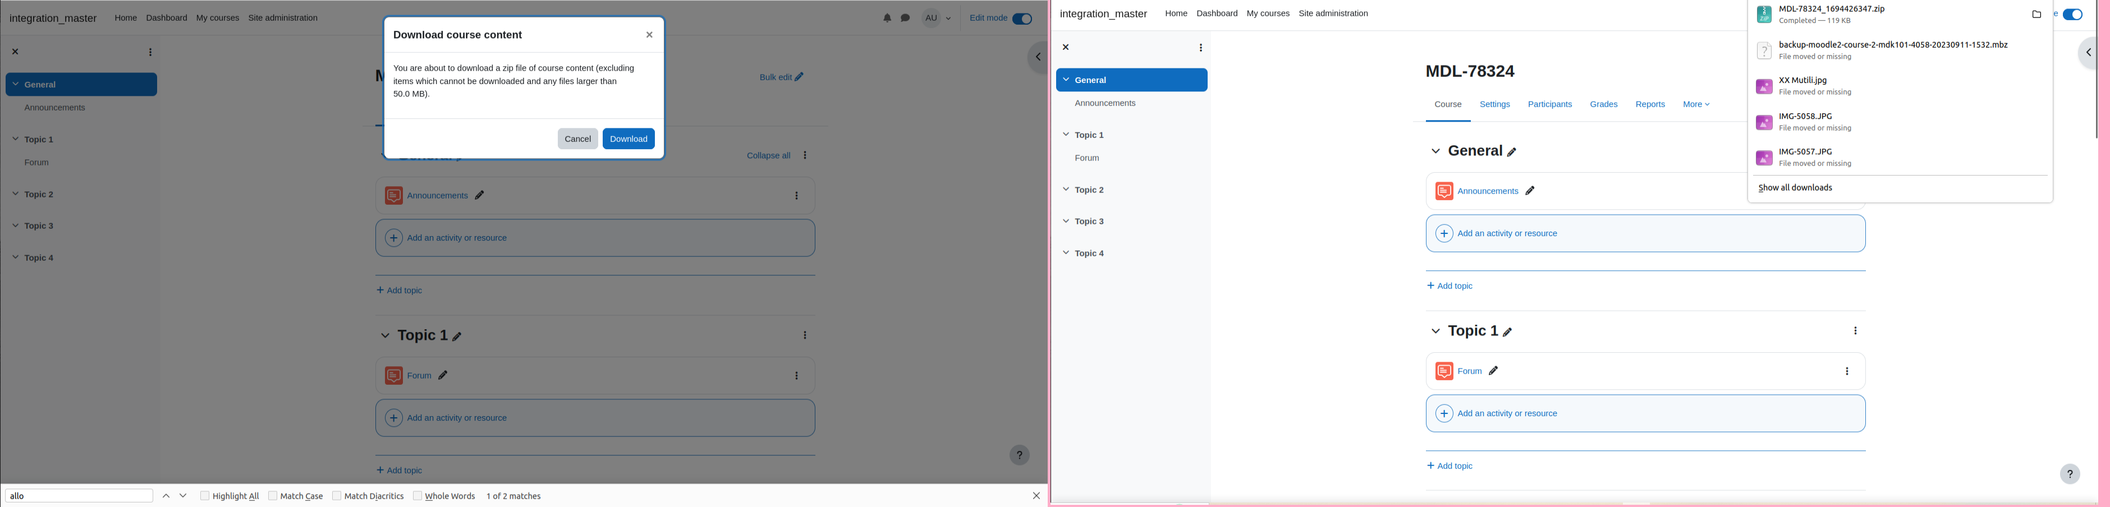
Task: Click the help question mark button in left window
Action: point(1020,455)
